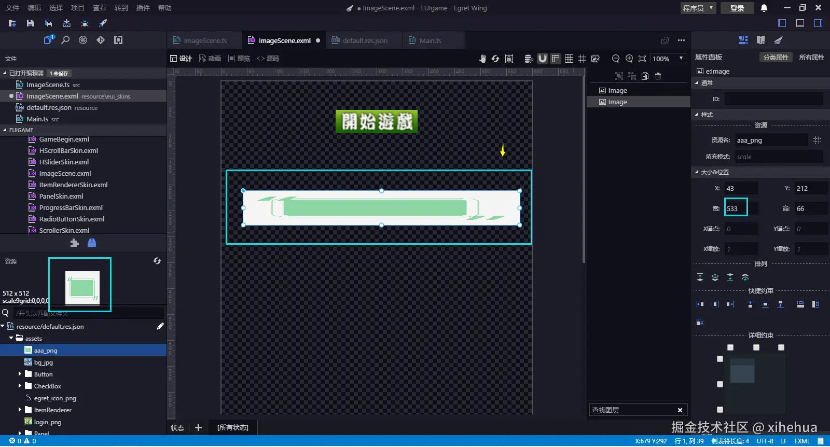Toggle the bottom panel layout icon
Viewport: 830px width, 447px height.
(x=800, y=23)
